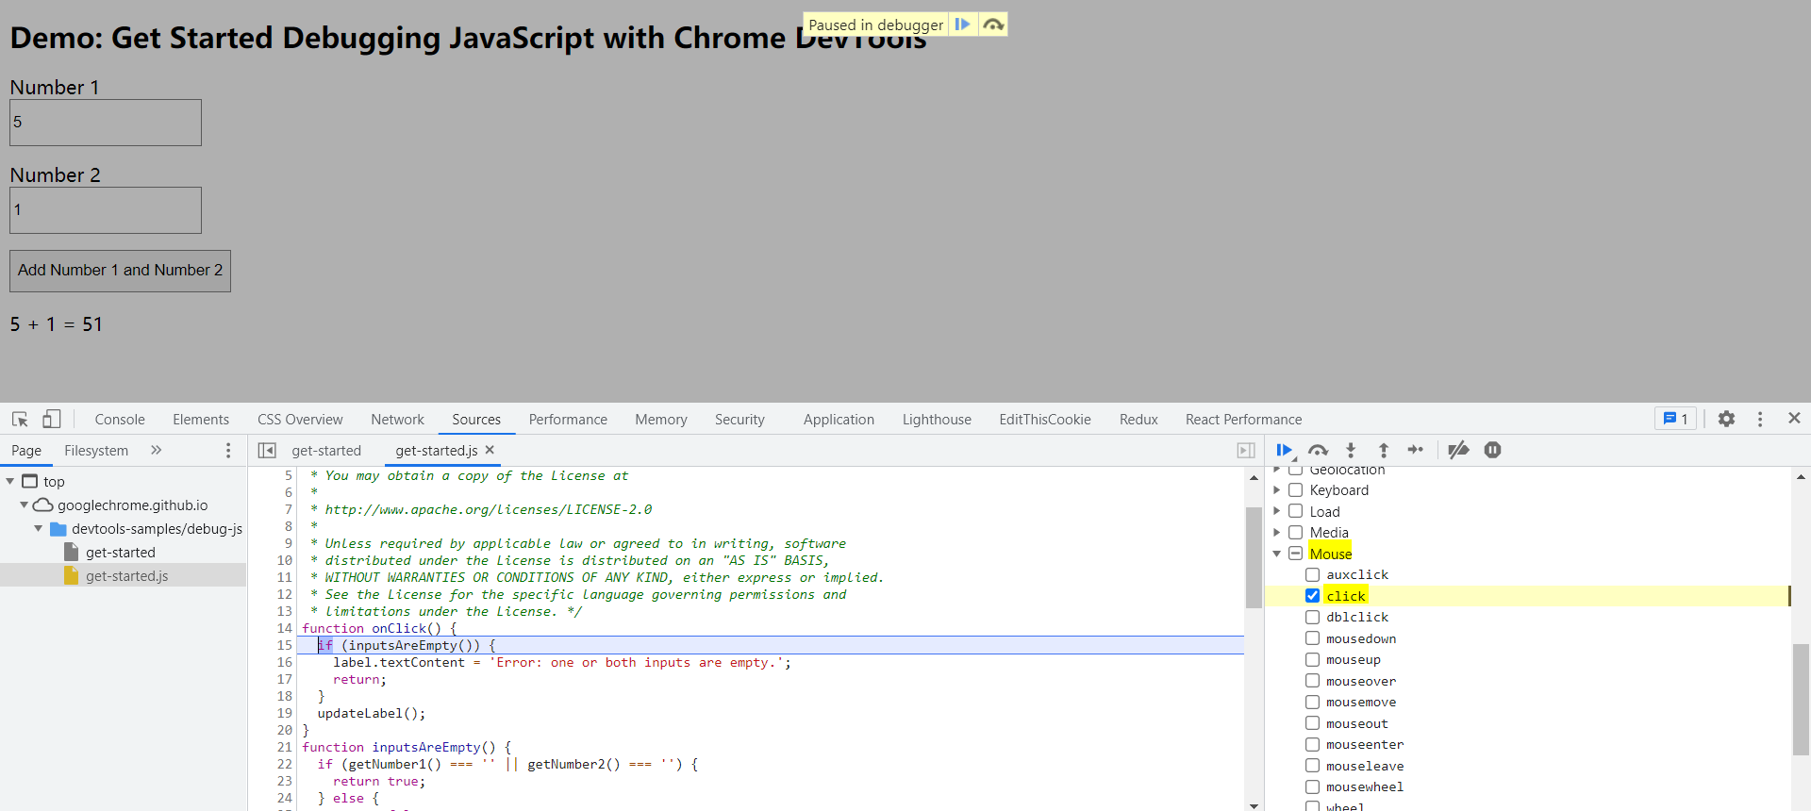1811x811 pixels.
Task: Check the Media event category
Action: click(1296, 532)
